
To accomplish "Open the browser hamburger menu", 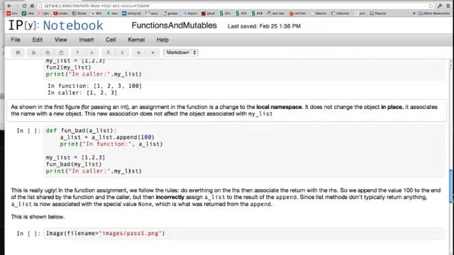I will click(448, 6).
